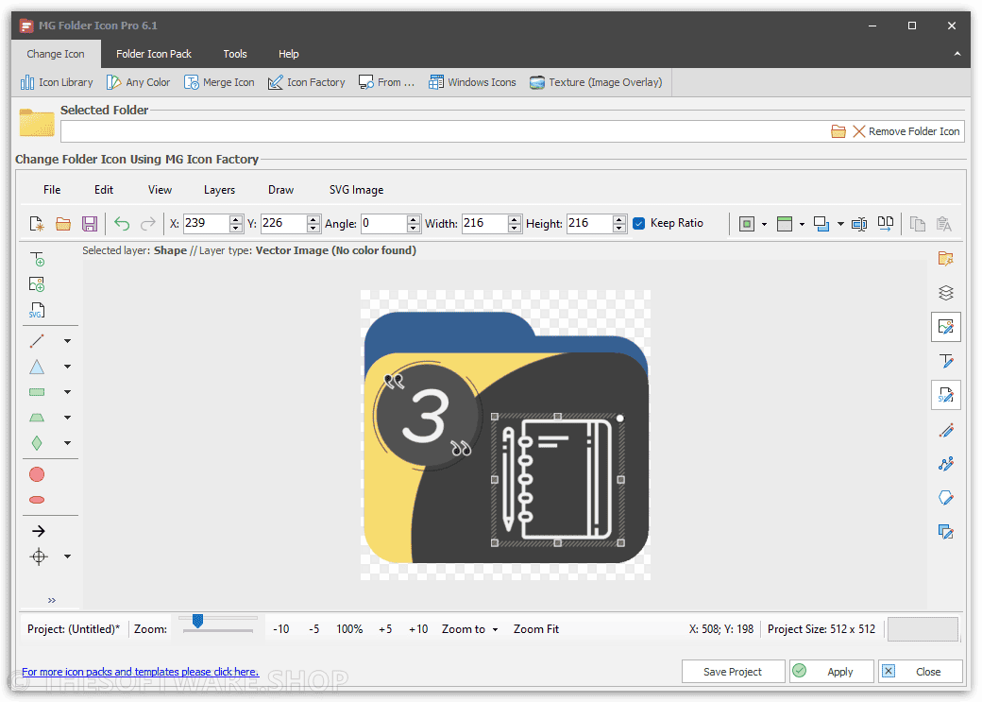Open the SVG edit panel icon
This screenshot has height=702, width=982.
coord(946,395)
